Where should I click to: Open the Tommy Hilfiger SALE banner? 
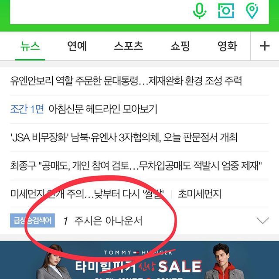click(x=139, y=260)
